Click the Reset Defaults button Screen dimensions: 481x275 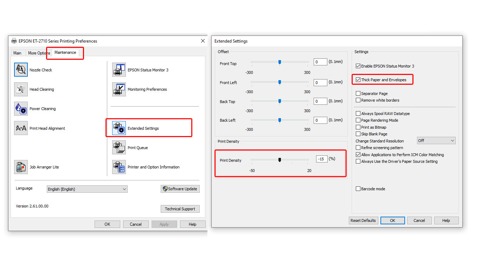pos(363,220)
